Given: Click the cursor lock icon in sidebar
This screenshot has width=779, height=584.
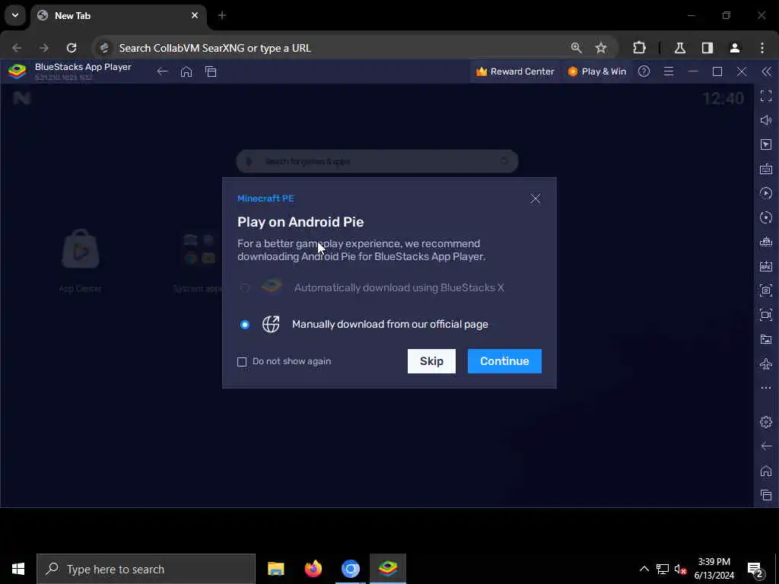Looking at the screenshot, I should [x=766, y=144].
